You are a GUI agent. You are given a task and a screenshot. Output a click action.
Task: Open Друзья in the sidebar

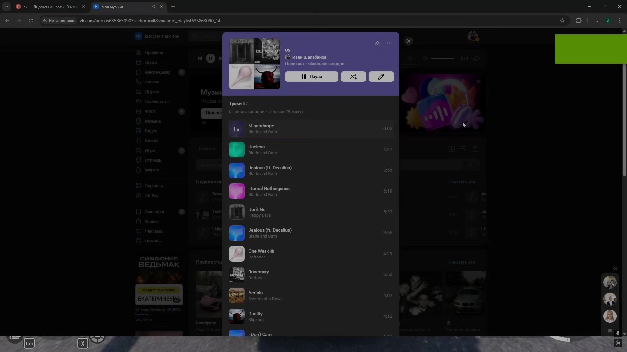tap(152, 92)
